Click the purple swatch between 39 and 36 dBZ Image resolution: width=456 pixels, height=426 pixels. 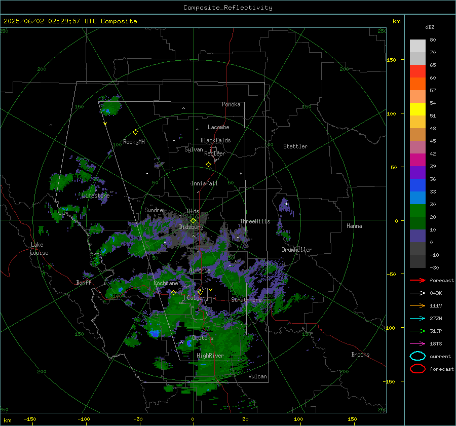(x=417, y=172)
